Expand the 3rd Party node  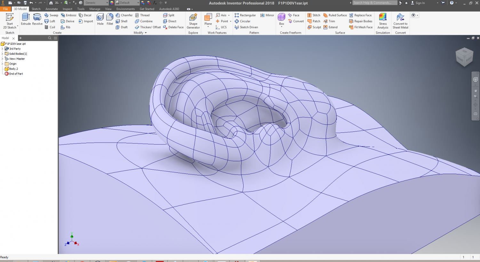point(2,49)
